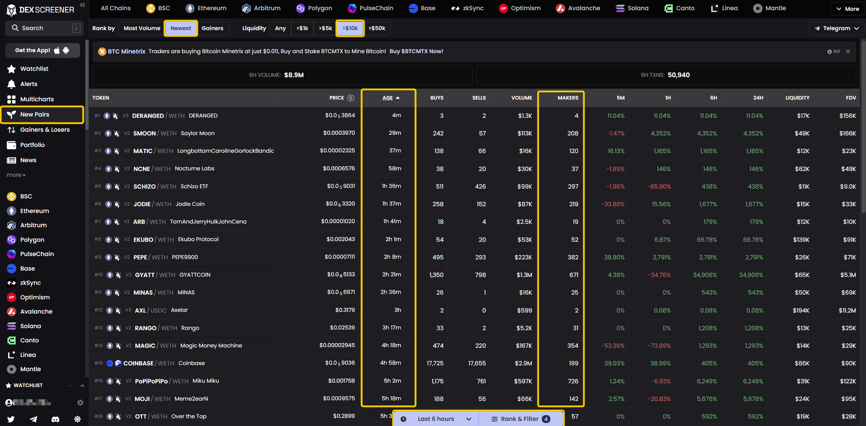This screenshot has width=866, height=426.
Task: Rank by Gainers
Action: 212,28
